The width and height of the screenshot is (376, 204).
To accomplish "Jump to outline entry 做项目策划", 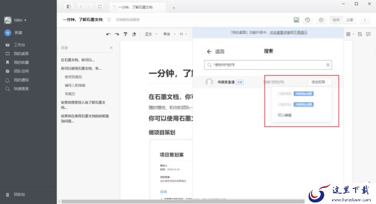I will point(73,77).
